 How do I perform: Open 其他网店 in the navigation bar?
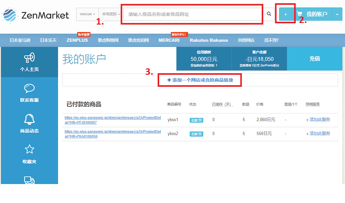coord(246,40)
